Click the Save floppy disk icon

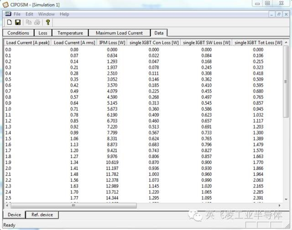pyautogui.click(x=18, y=22)
